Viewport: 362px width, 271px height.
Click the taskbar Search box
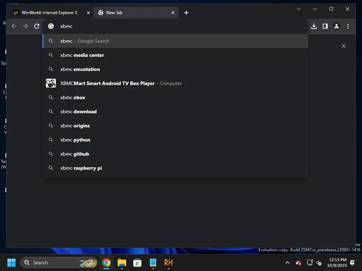59,263
